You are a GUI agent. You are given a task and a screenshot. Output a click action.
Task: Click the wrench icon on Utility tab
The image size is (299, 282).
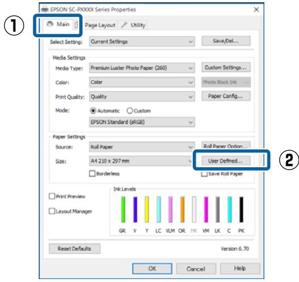pyautogui.click(x=124, y=25)
